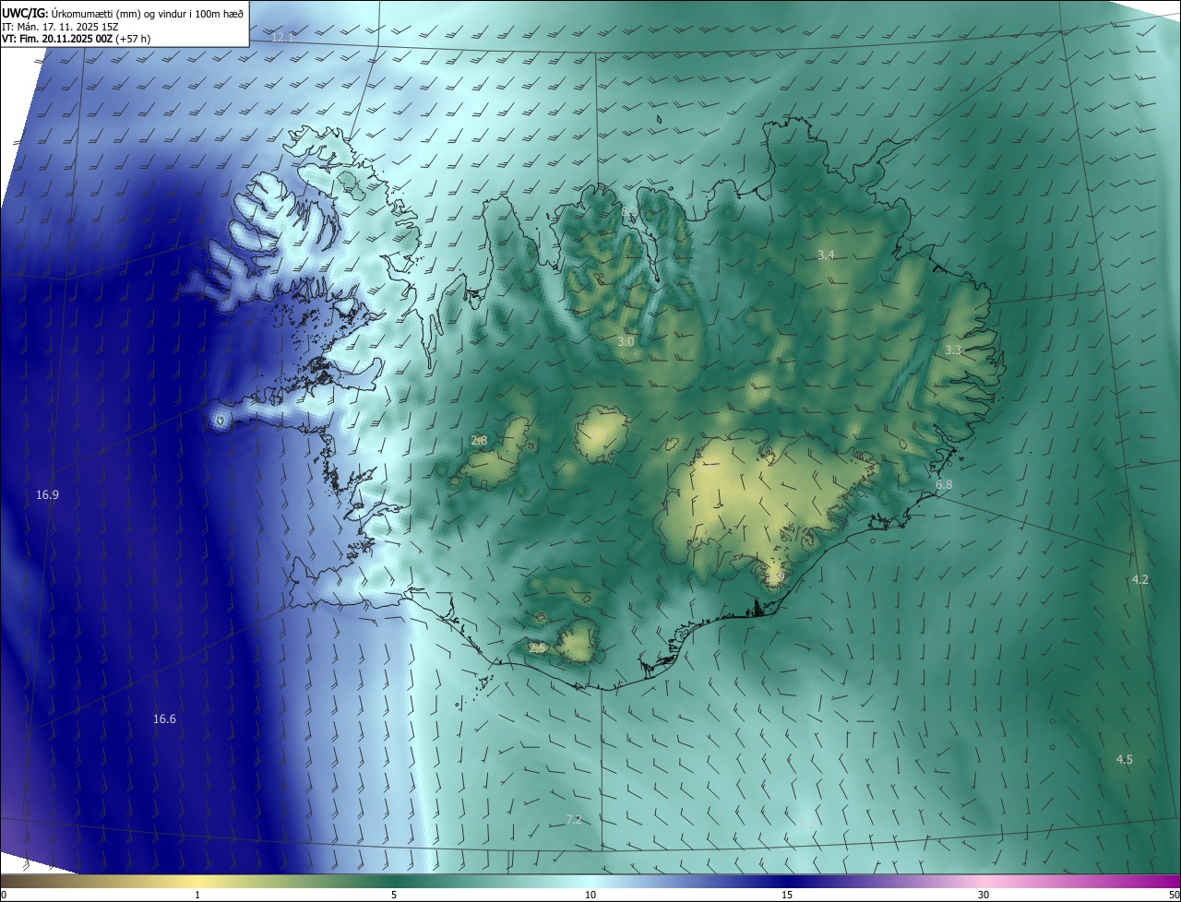Click the 4.5 value label on the map
This screenshot has height=902, width=1181.
(x=1124, y=760)
